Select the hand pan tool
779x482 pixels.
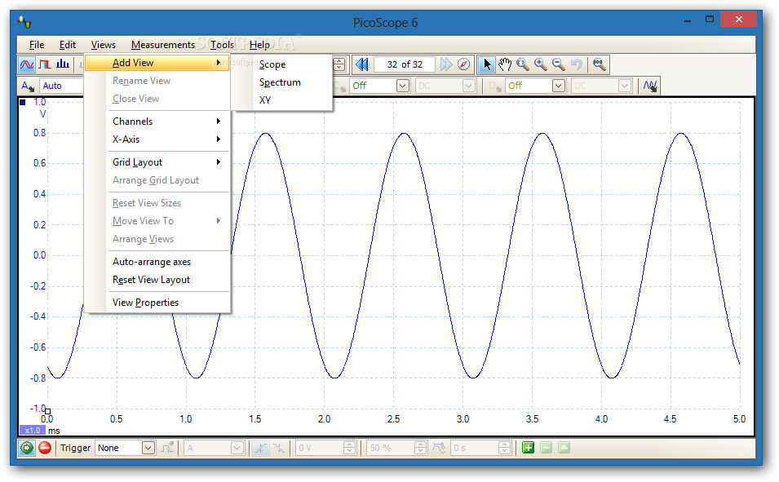[505, 64]
